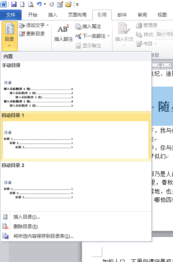Click the 下一条脚注 AB arrow icon
This screenshot has width=173, height=262.
78,36
